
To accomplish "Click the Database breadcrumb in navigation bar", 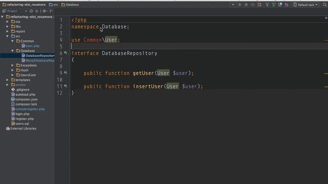I will tap(70, 5).
